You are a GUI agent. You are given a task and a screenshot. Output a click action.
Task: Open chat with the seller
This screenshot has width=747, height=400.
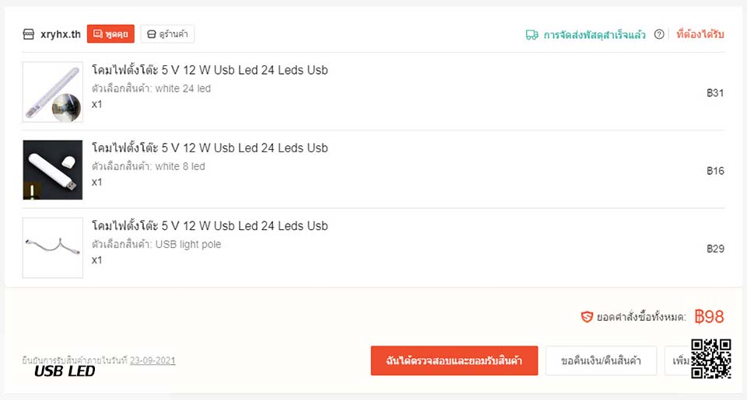coord(110,33)
